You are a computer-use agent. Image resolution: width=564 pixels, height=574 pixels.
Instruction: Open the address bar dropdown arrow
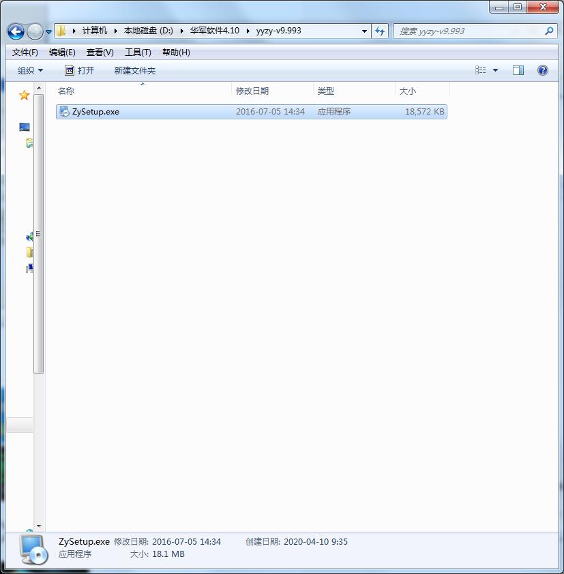click(x=364, y=31)
